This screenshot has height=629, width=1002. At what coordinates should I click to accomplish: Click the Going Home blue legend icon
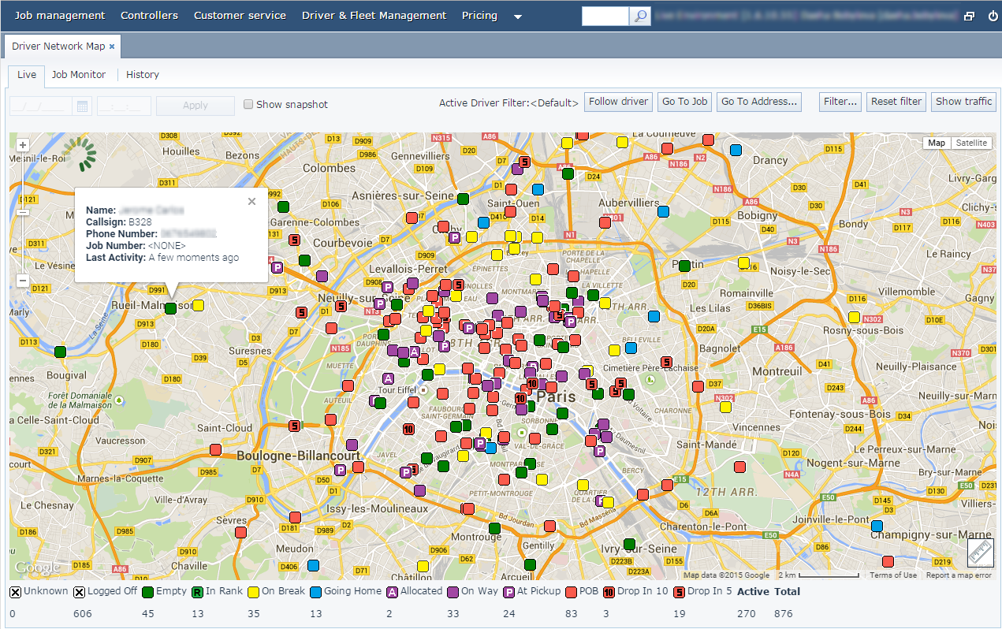coord(315,592)
